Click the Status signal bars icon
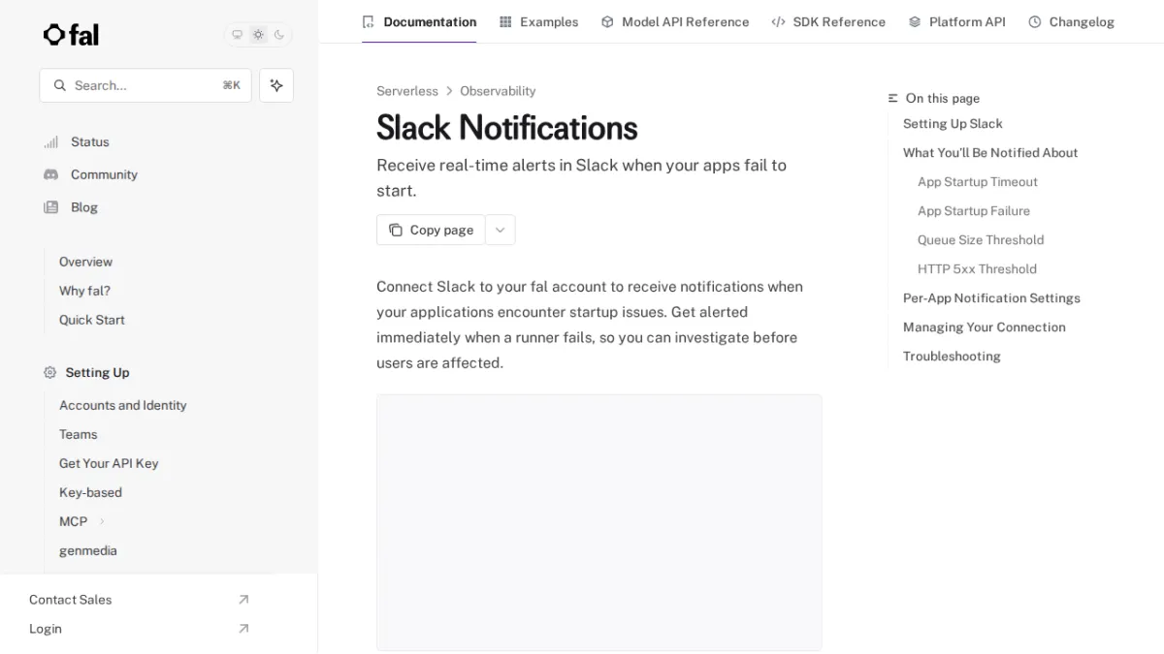The width and height of the screenshot is (1164, 654). click(50, 141)
